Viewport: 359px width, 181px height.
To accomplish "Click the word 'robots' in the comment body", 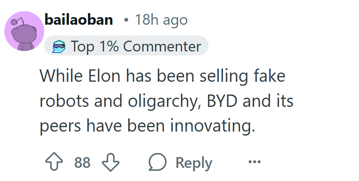I will click(x=64, y=101).
